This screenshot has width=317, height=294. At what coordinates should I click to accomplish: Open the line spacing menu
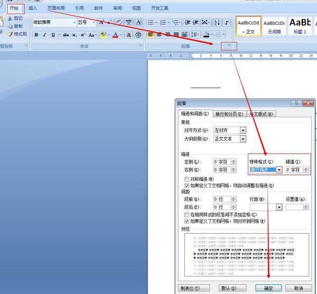195,34
